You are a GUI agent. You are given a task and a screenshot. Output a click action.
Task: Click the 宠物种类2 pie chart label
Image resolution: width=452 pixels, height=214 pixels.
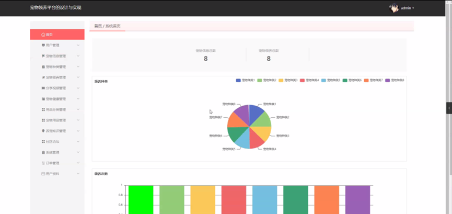[x=283, y=118]
